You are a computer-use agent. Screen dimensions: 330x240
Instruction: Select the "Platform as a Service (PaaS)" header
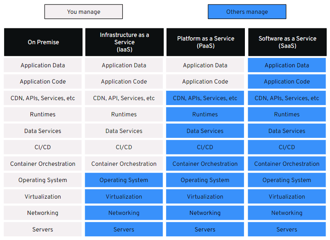pos(206,42)
